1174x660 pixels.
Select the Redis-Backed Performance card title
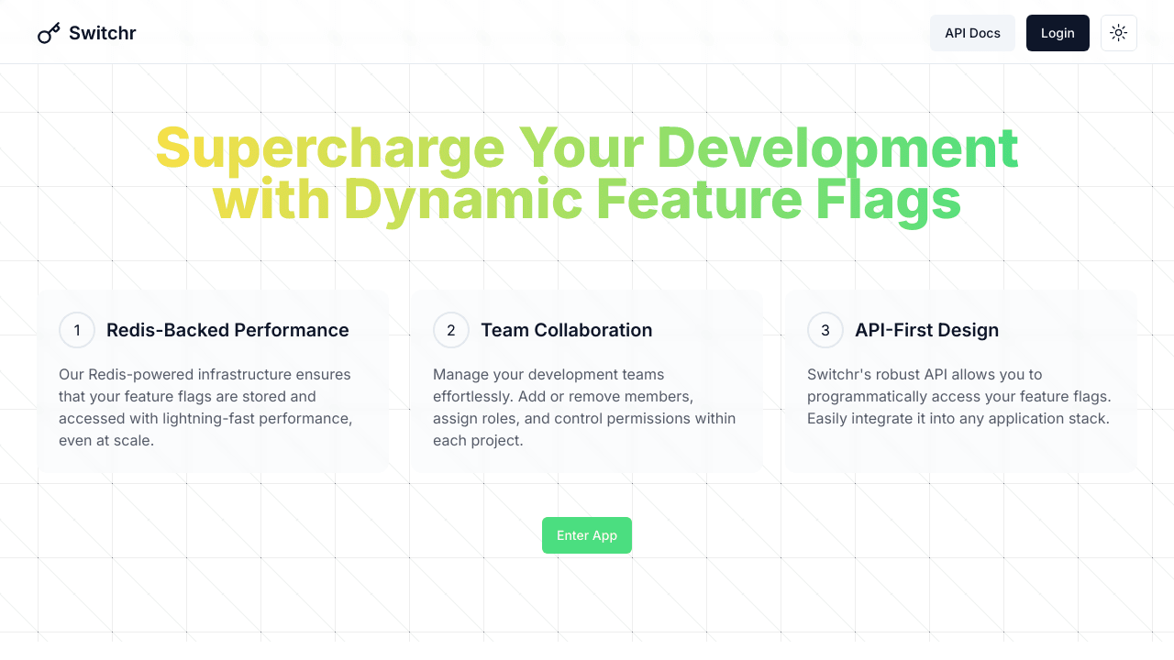pos(227,330)
